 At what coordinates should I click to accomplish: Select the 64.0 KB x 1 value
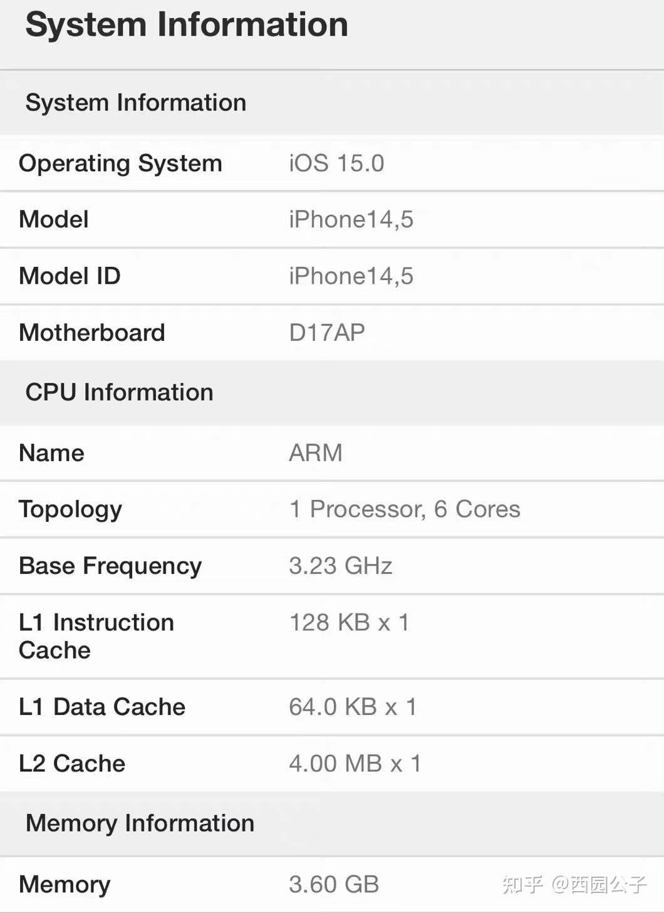(353, 707)
